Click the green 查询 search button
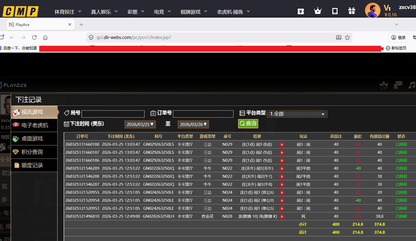Image resolution: width=416 pixels, height=241 pixels. click(x=248, y=123)
